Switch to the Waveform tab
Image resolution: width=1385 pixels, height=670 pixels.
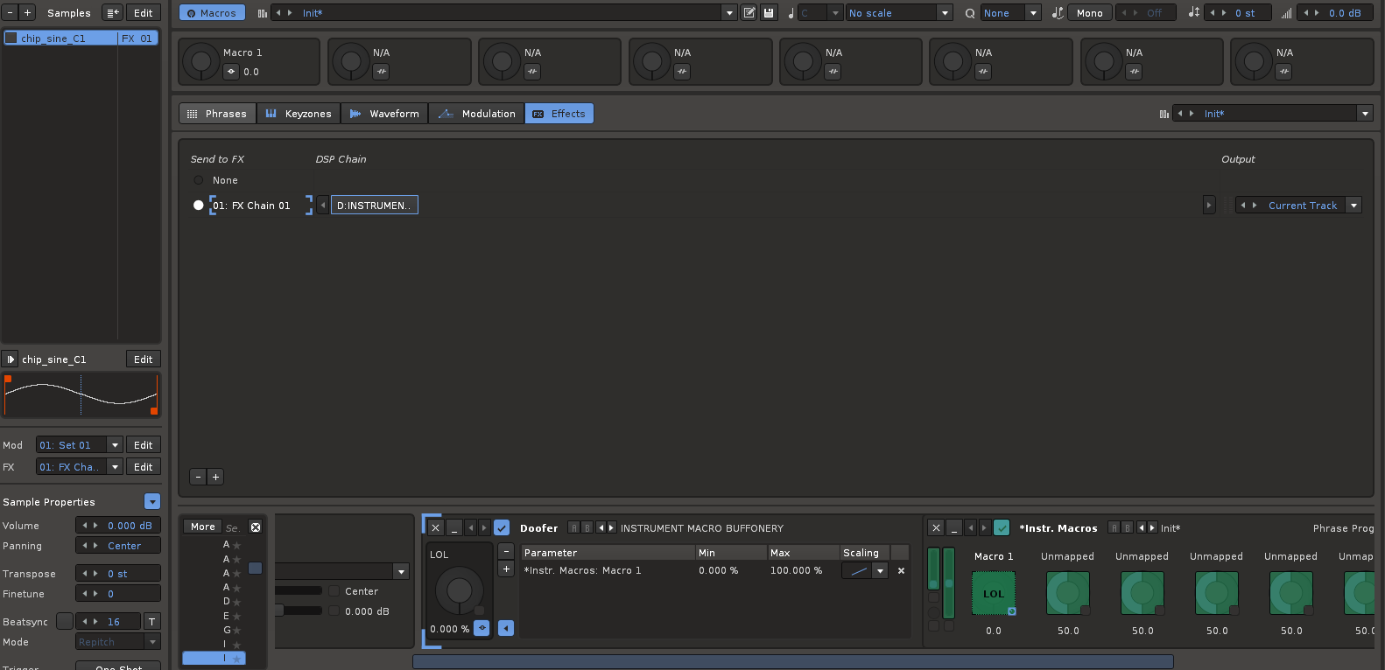[x=384, y=114]
